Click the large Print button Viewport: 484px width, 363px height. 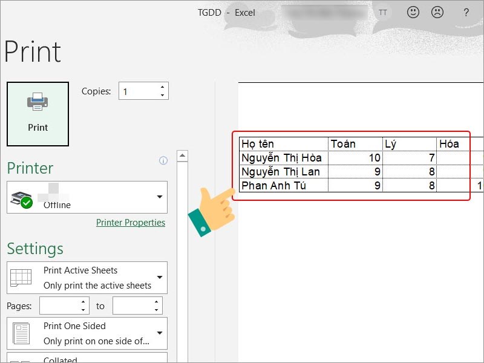coord(38,114)
